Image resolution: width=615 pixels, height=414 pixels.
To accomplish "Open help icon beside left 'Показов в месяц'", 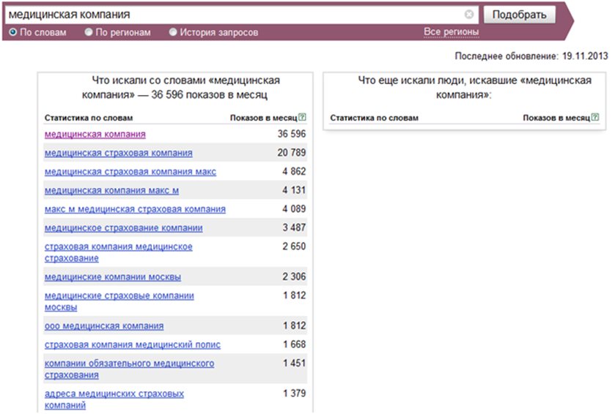I will point(302,117).
